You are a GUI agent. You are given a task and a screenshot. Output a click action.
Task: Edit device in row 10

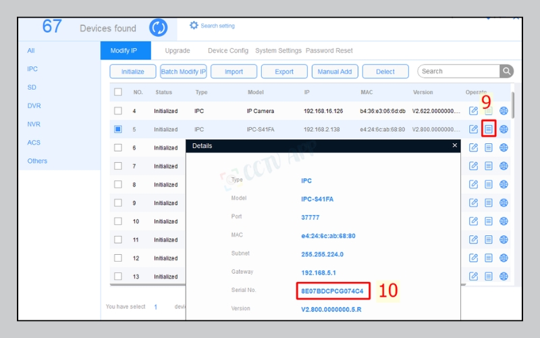tap(473, 221)
